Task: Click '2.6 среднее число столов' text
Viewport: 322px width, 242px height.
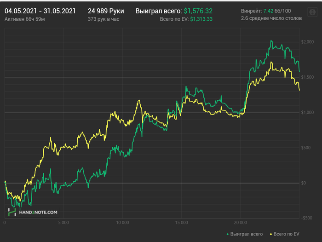Action: (x=271, y=18)
